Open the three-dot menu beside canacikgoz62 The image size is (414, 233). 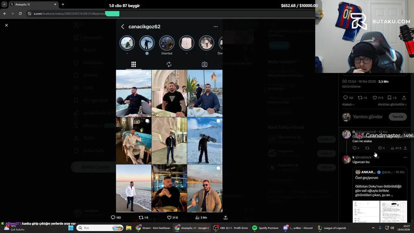click(x=216, y=27)
